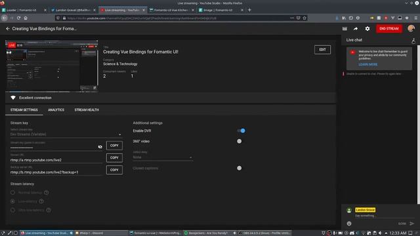Screen dimensions: 420x236
Task: Open live chat options at panel top-right
Action: [413, 41]
